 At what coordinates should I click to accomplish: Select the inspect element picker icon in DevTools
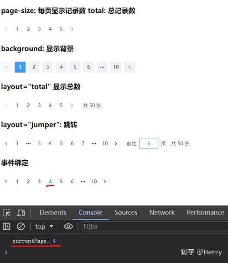[6, 213]
